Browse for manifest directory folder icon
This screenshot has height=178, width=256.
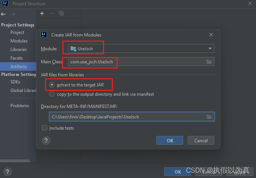click(209, 117)
